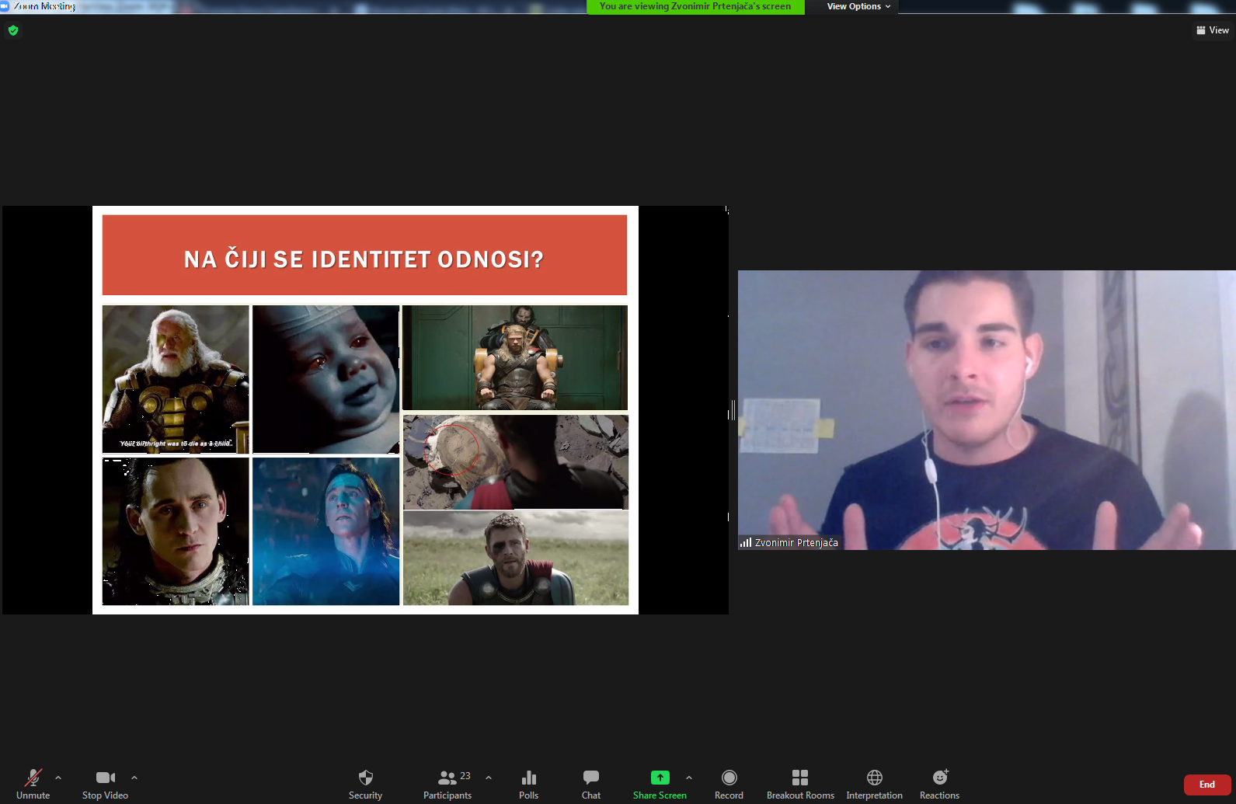Open View Options dropdown

858,6
